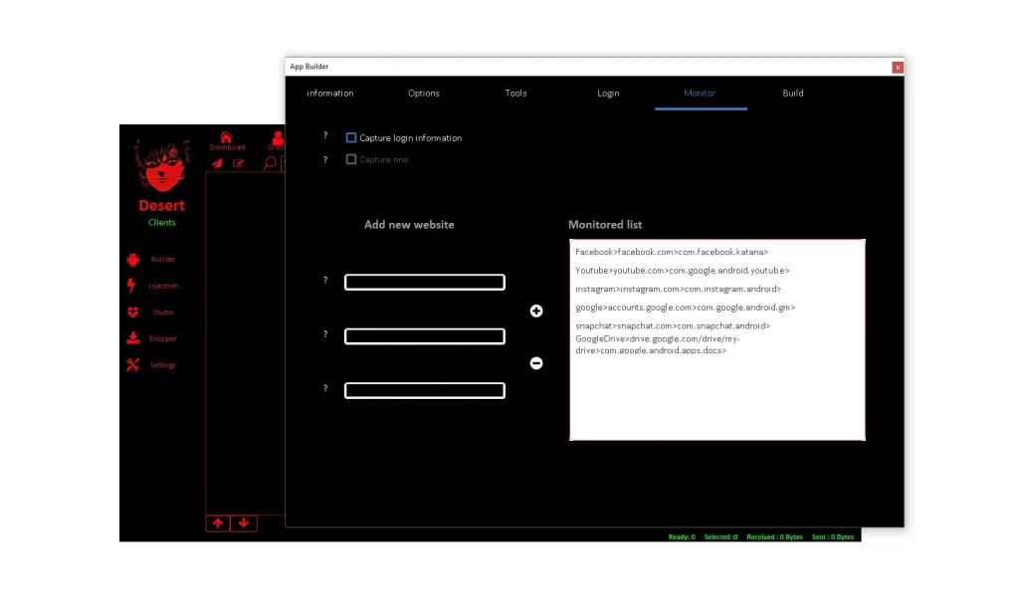Click the edit compose icon
The height and width of the screenshot is (612, 1019).
click(240, 162)
